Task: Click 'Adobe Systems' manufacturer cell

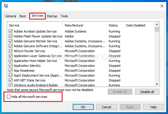Action: (x=75, y=31)
